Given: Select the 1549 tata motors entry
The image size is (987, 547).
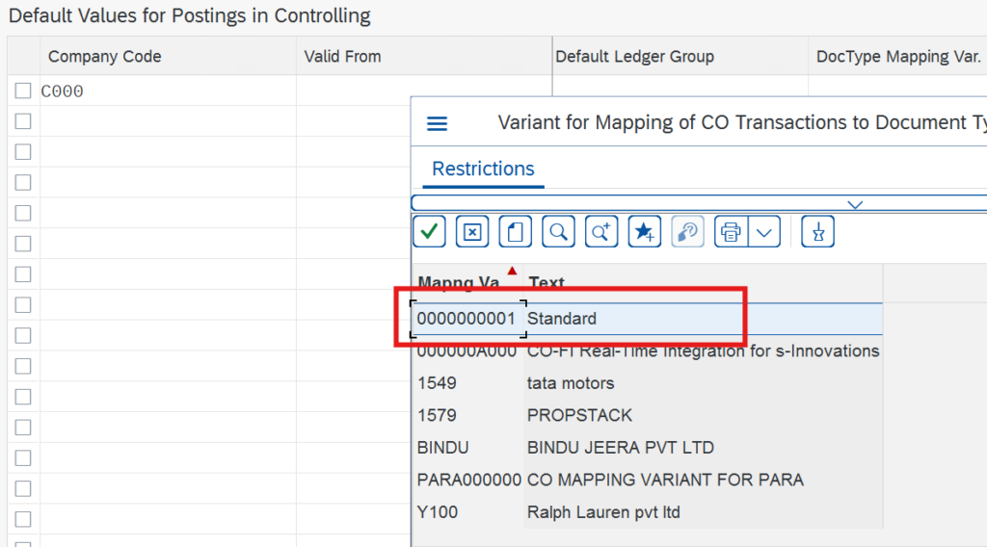Looking at the screenshot, I should click(570, 383).
